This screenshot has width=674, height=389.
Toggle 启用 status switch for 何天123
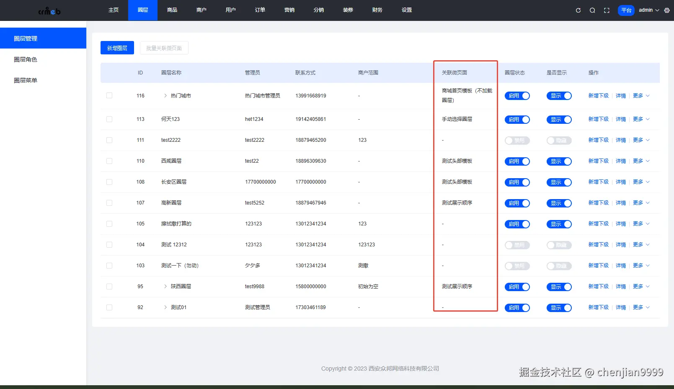pos(517,120)
